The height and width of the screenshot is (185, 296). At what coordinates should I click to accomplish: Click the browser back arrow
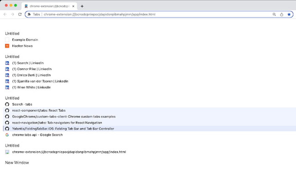click(5, 14)
